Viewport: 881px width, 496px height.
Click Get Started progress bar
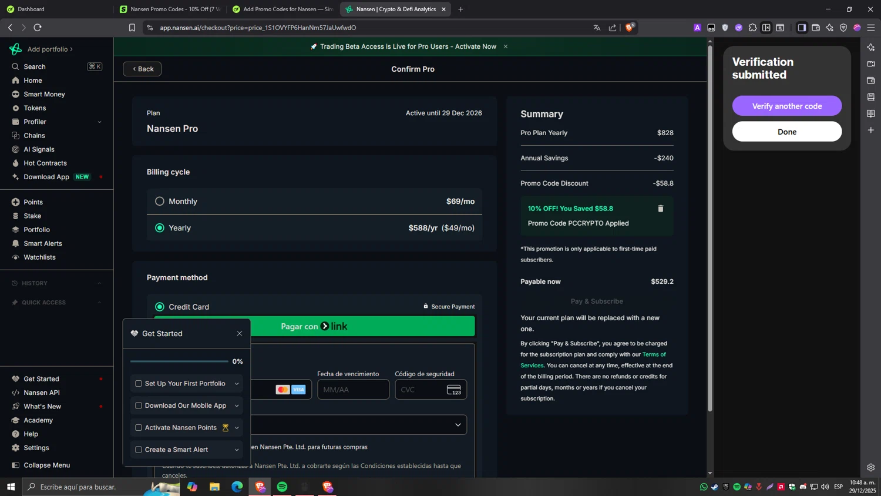(x=179, y=361)
